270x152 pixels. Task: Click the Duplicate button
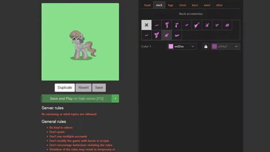[x=65, y=87]
